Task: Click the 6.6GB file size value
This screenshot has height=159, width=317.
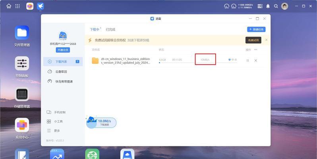Action: [x=162, y=60]
